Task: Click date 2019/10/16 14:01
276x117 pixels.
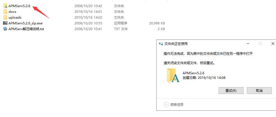Action: (88, 12)
